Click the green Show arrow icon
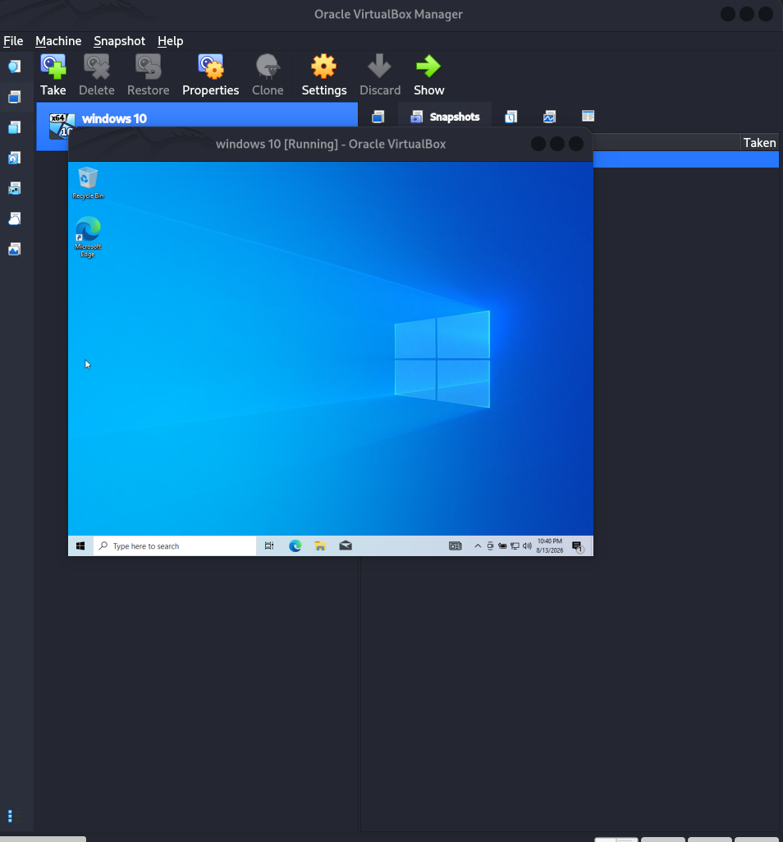Image resolution: width=783 pixels, height=842 pixels. click(428, 67)
